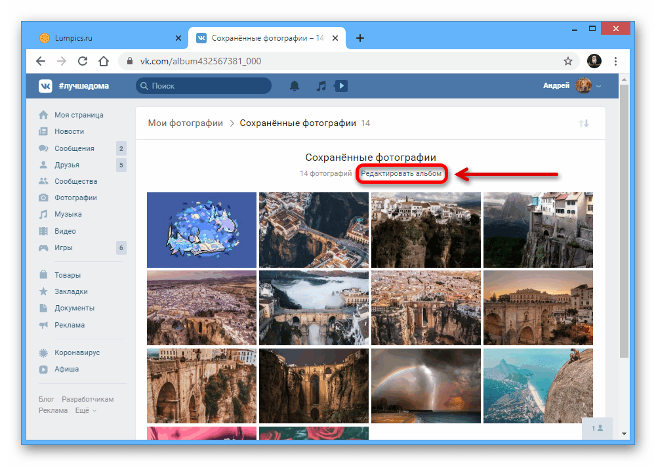Go back to Мои фотографии breadcrumb
Screen dimensions: 656x466
[185, 123]
